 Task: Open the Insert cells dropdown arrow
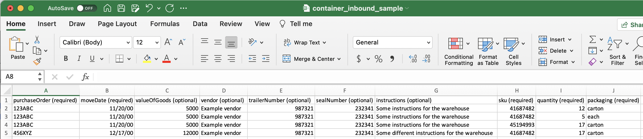pyautogui.click(x=570, y=40)
